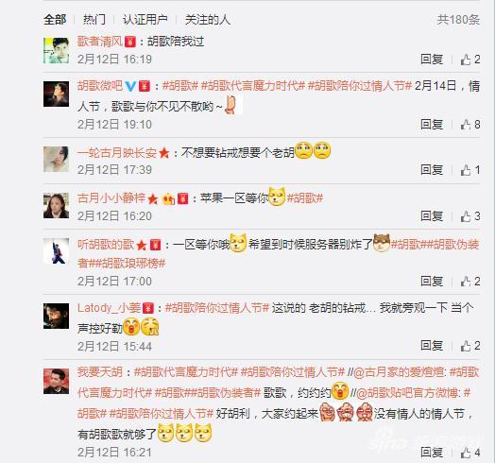Click the avatar of 古月小小静梓
495x463 pixels.
pyautogui.click(x=56, y=206)
